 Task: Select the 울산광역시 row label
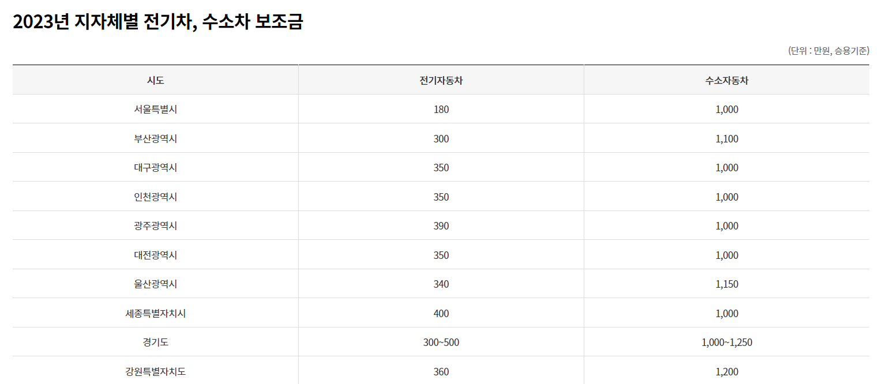point(156,284)
